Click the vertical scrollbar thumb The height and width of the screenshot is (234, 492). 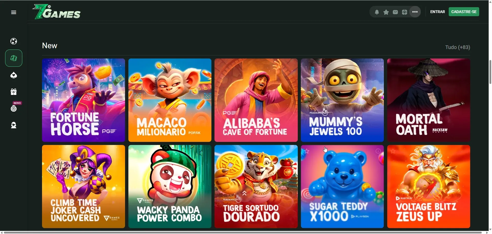pos(490,72)
